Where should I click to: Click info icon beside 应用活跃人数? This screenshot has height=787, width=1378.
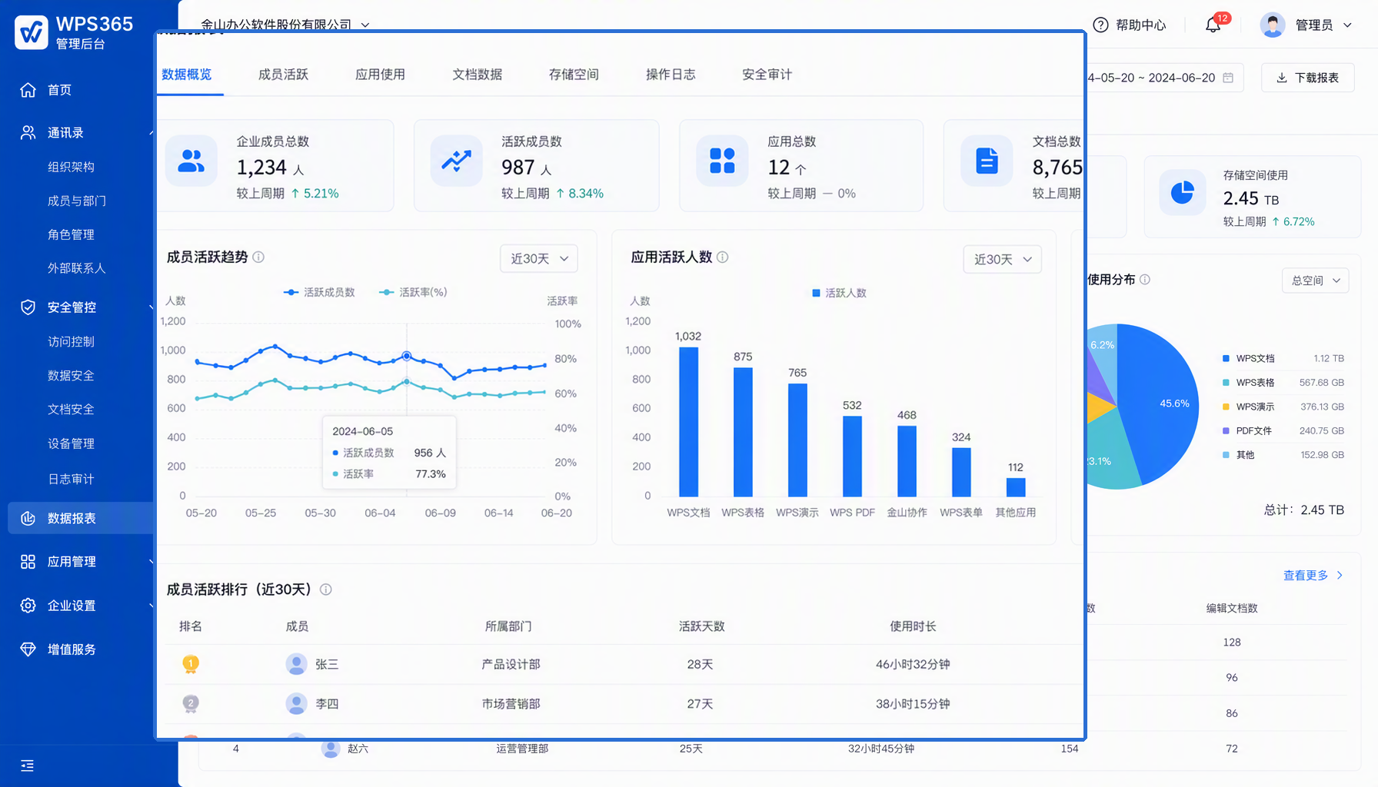[723, 257]
